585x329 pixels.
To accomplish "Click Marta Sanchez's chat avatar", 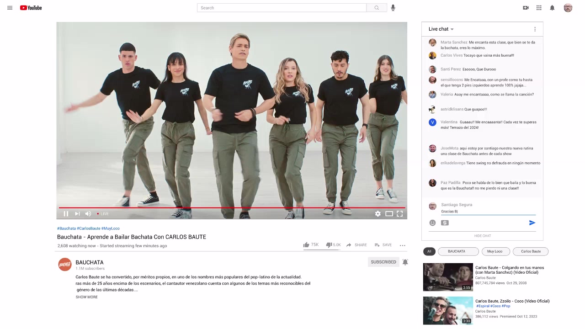I will pyautogui.click(x=432, y=42).
